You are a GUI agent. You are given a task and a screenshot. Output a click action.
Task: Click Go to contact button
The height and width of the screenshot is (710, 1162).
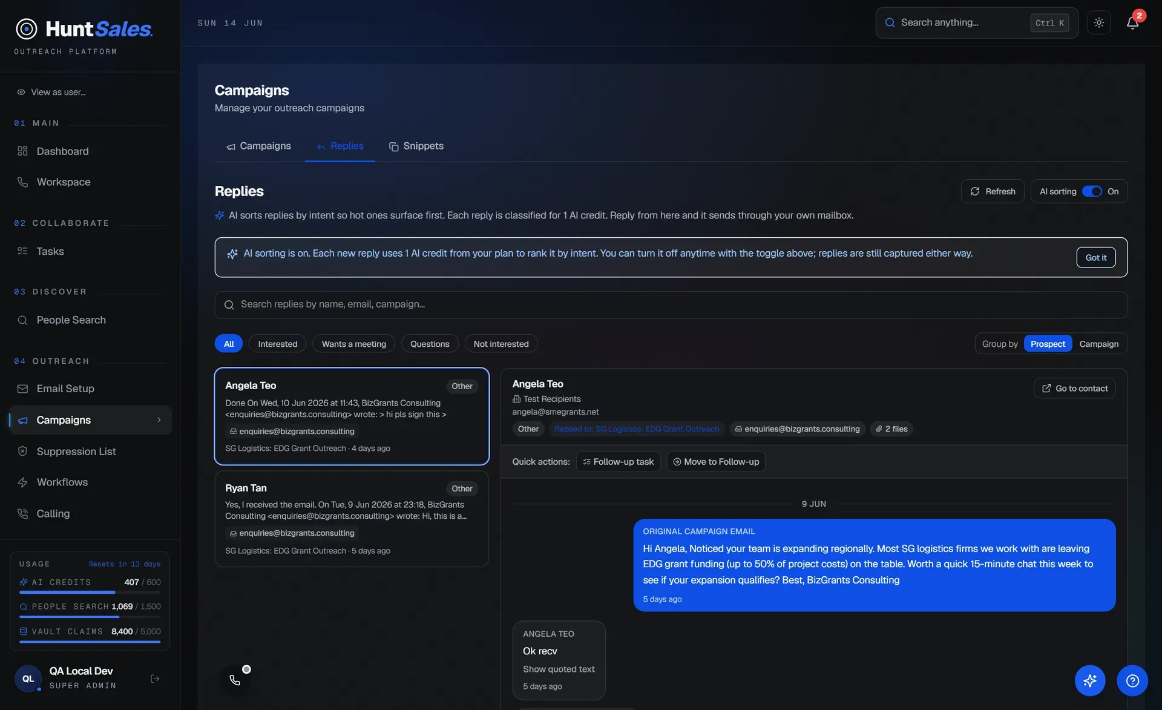point(1074,389)
